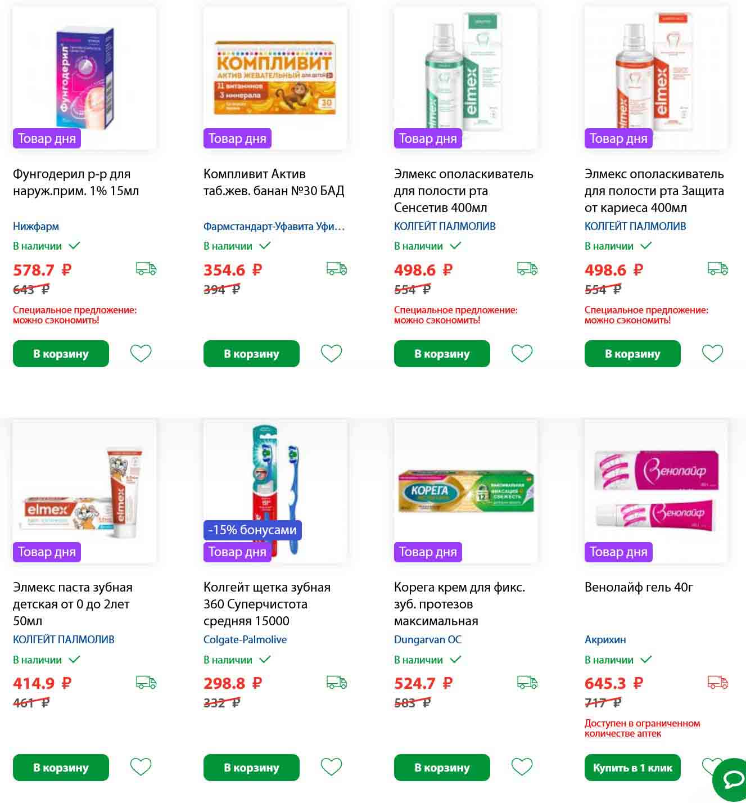Screen dimensions: 746x803
Task: Click Венолайф gel product image
Action: tap(656, 490)
